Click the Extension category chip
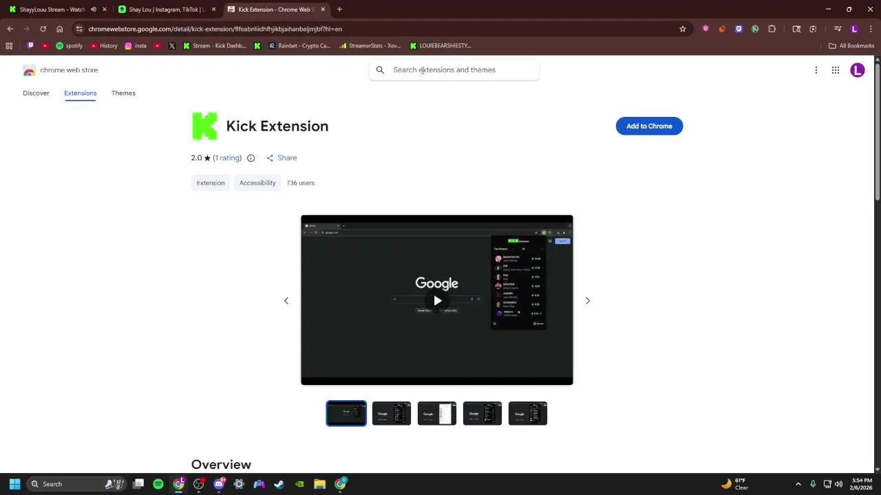 (x=211, y=183)
